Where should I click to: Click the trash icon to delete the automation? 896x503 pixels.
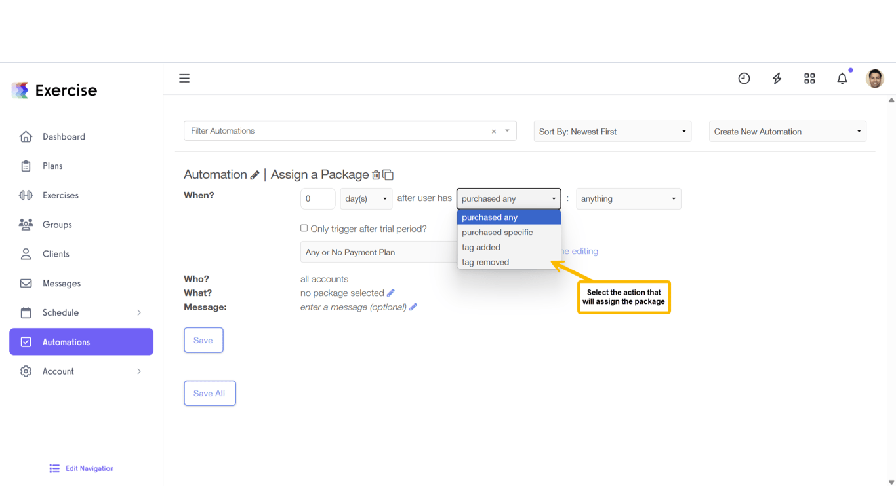click(376, 174)
